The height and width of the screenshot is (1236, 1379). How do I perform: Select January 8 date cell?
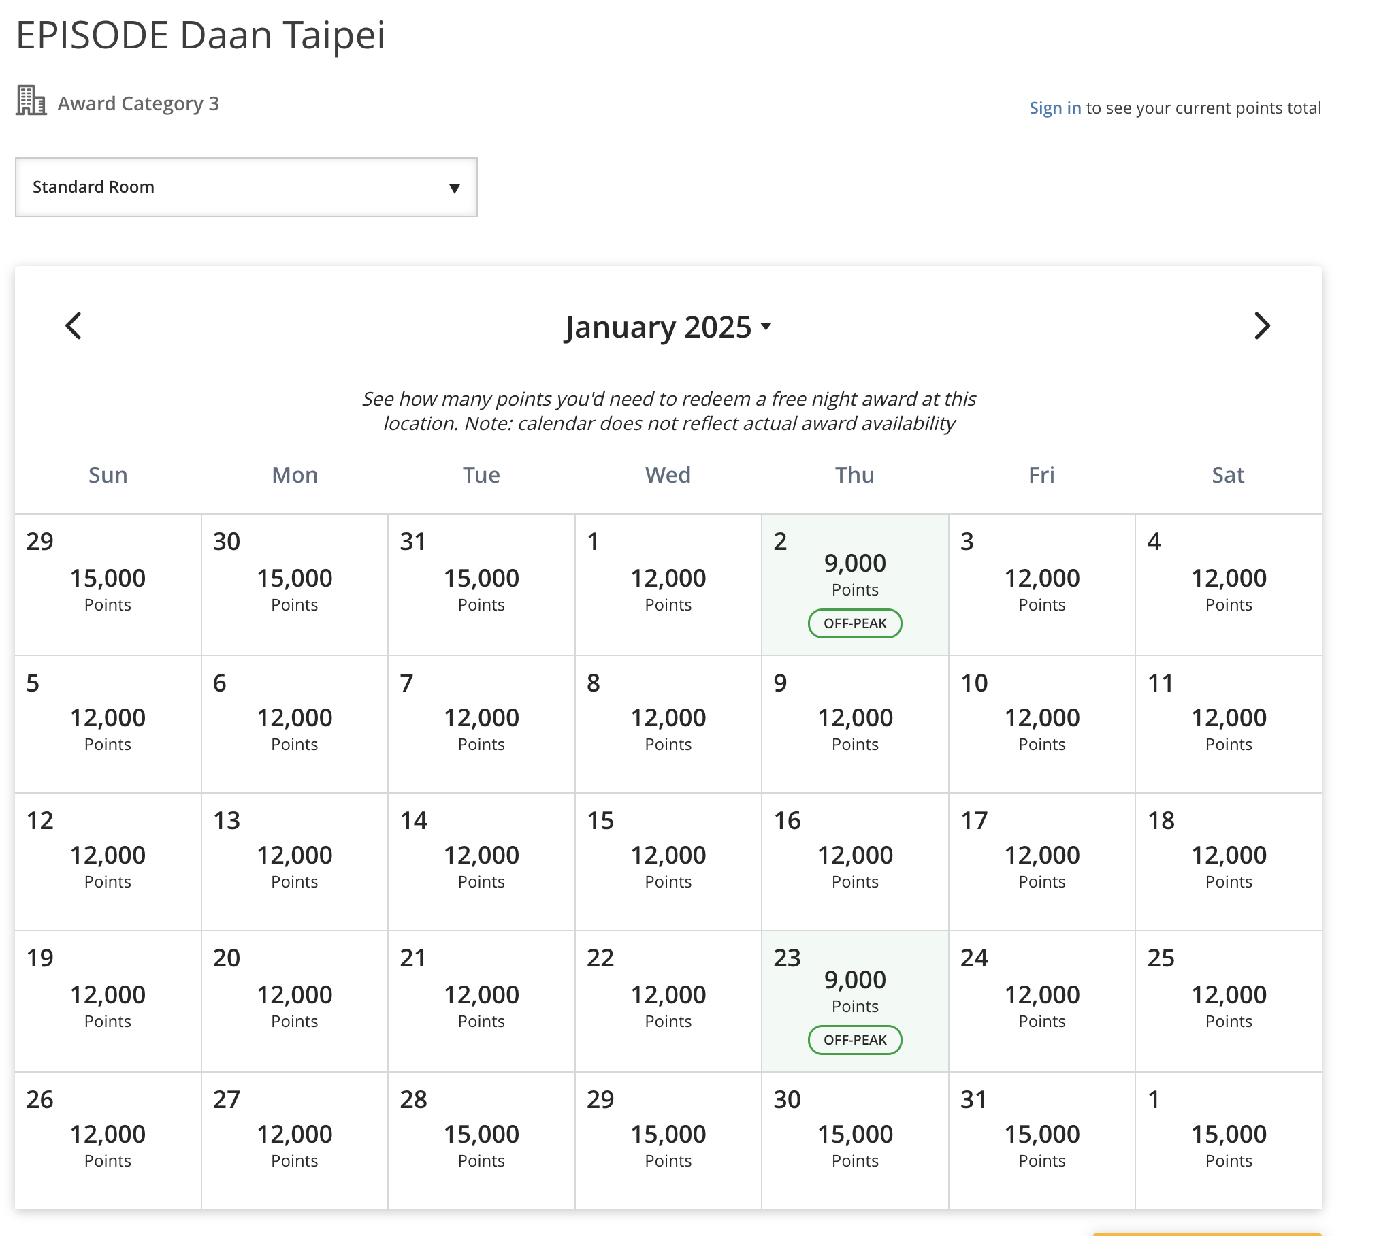point(668,724)
